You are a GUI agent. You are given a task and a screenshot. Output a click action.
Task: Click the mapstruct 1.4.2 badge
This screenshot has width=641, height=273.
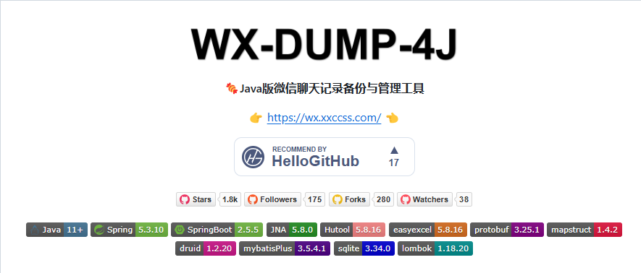[585, 230]
